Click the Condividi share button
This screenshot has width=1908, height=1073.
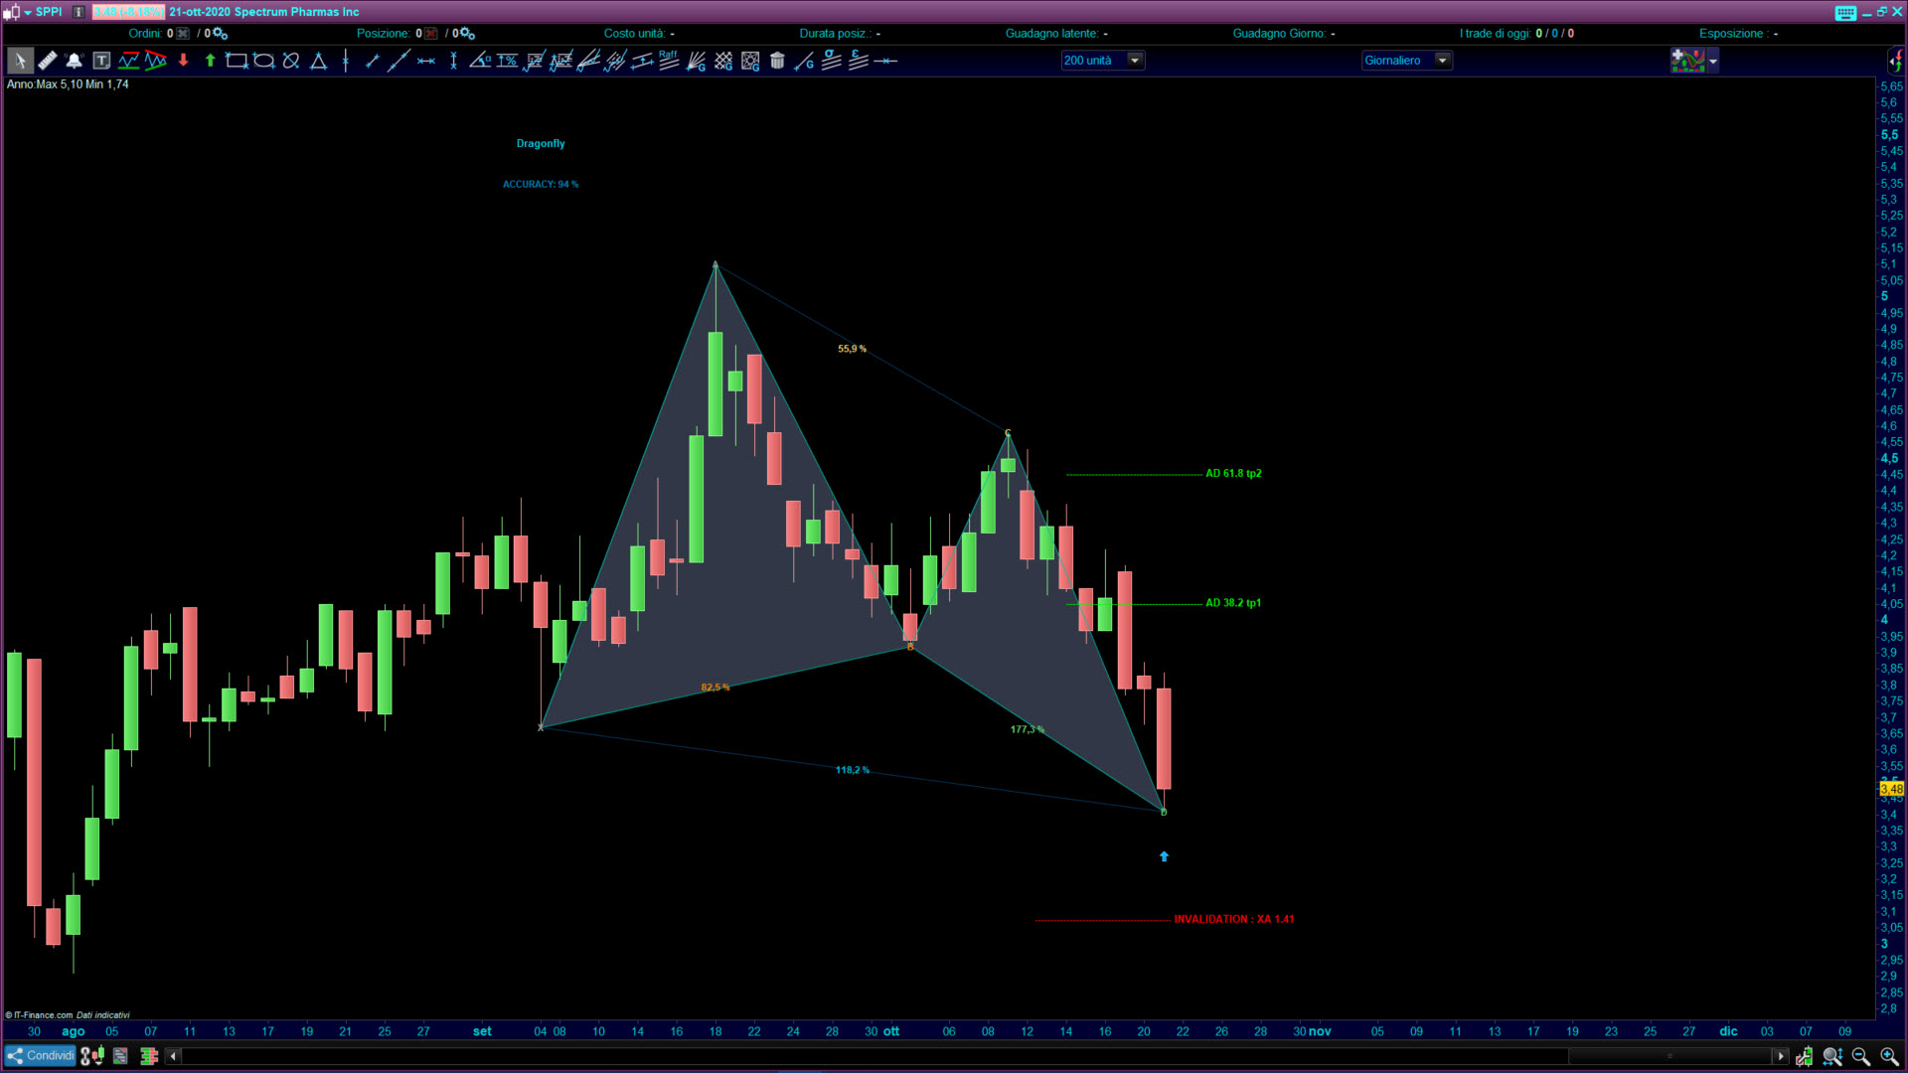click(x=40, y=1056)
